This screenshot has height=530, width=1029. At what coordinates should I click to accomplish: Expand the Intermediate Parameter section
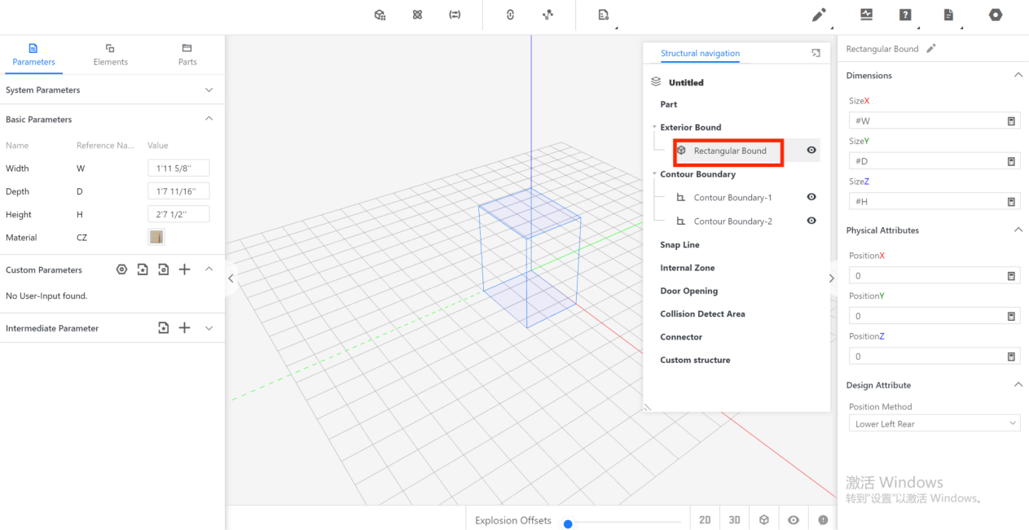(x=209, y=328)
